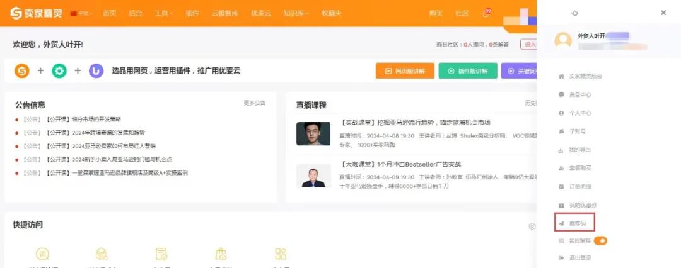Image resolution: width=681 pixels, height=268 pixels.
Task: Click the keyword search quick access icon
Action: (x=43, y=254)
